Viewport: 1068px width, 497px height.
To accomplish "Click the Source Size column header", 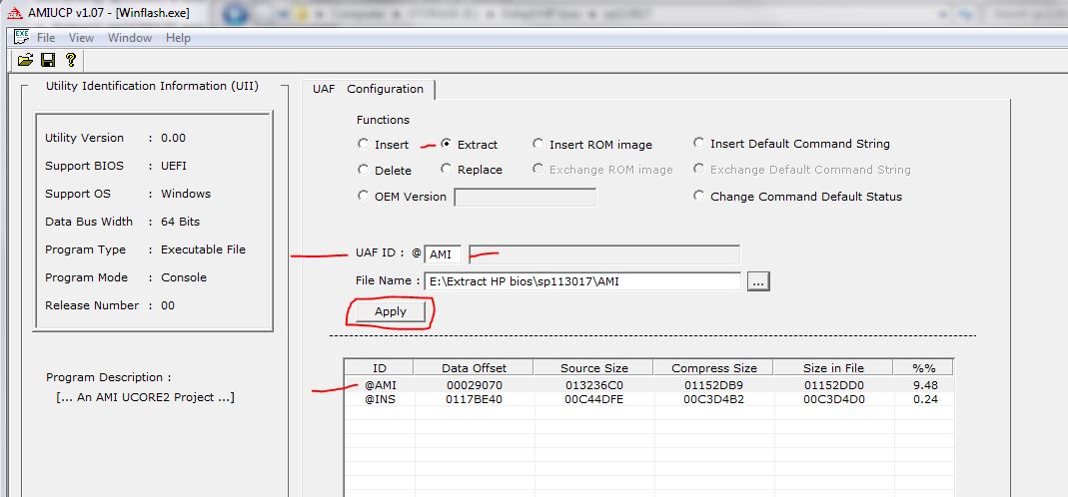I will [x=593, y=367].
